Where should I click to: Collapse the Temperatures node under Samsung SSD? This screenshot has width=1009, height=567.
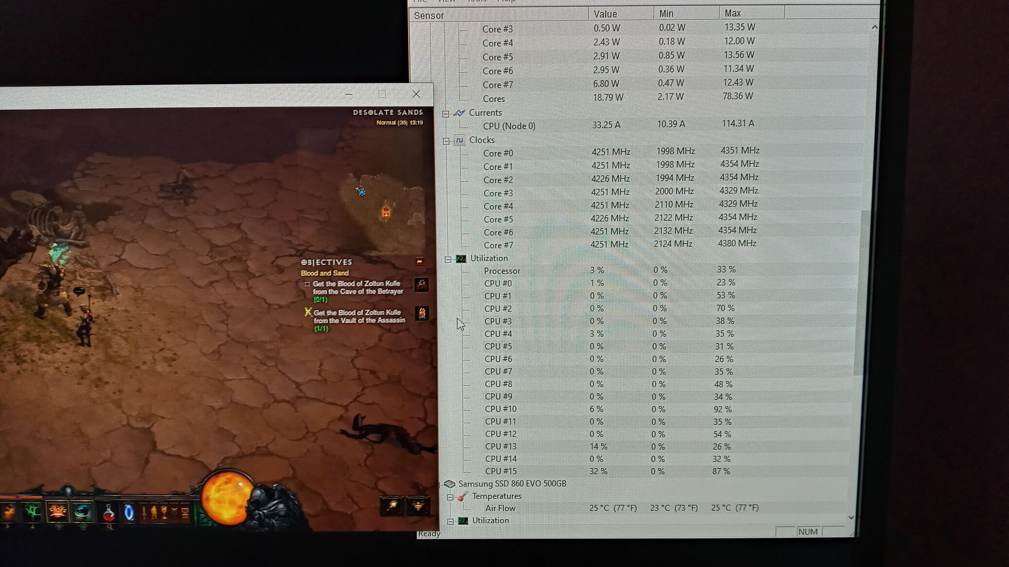[450, 497]
